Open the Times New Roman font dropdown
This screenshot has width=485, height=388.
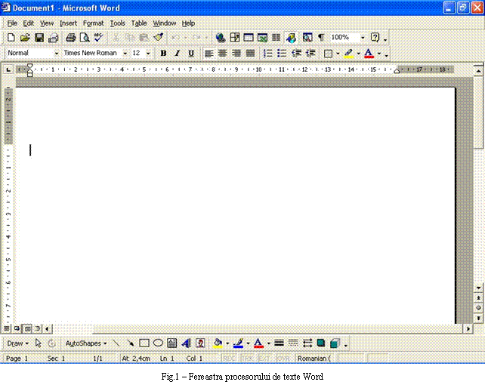(125, 54)
